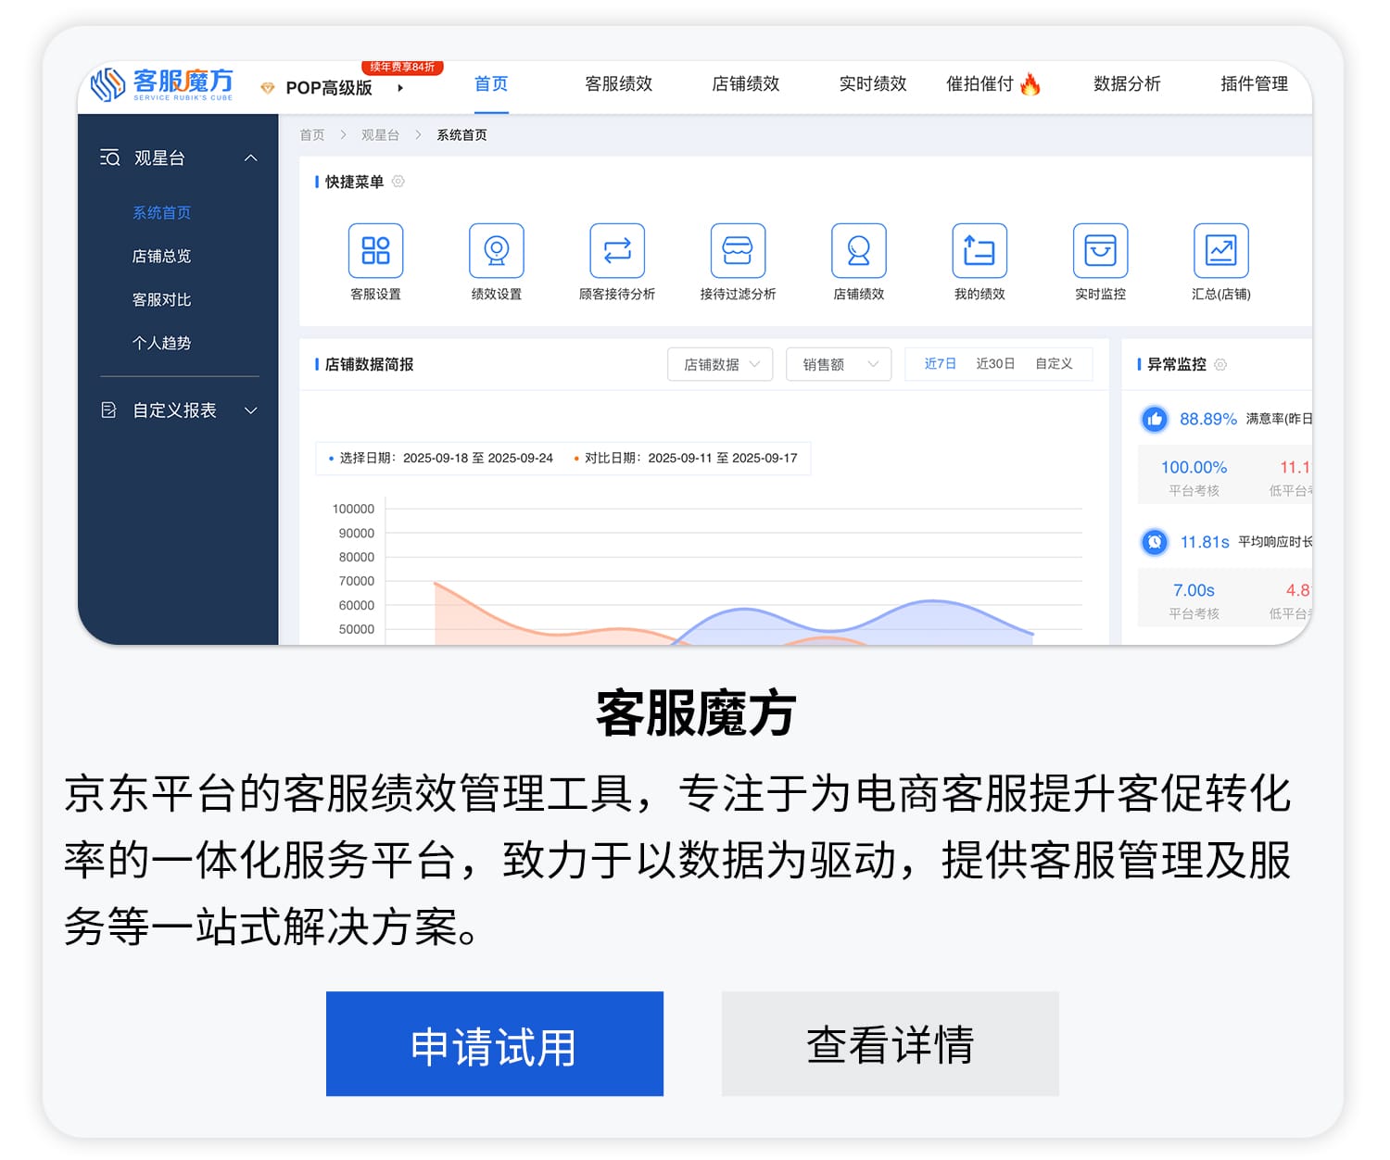Screen dimensions: 1390x1160
Task: Open the 数据分析 navigation tab
Action: click(x=1127, y=84)
